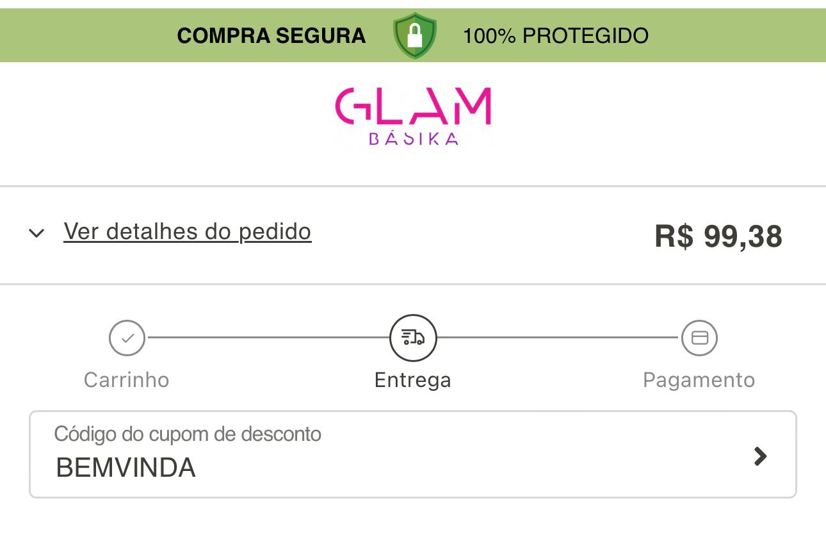This screenshot has width=826, height=553.
Task: Click the 'COMPRA SEGURA' banner text
Action: 271,36
